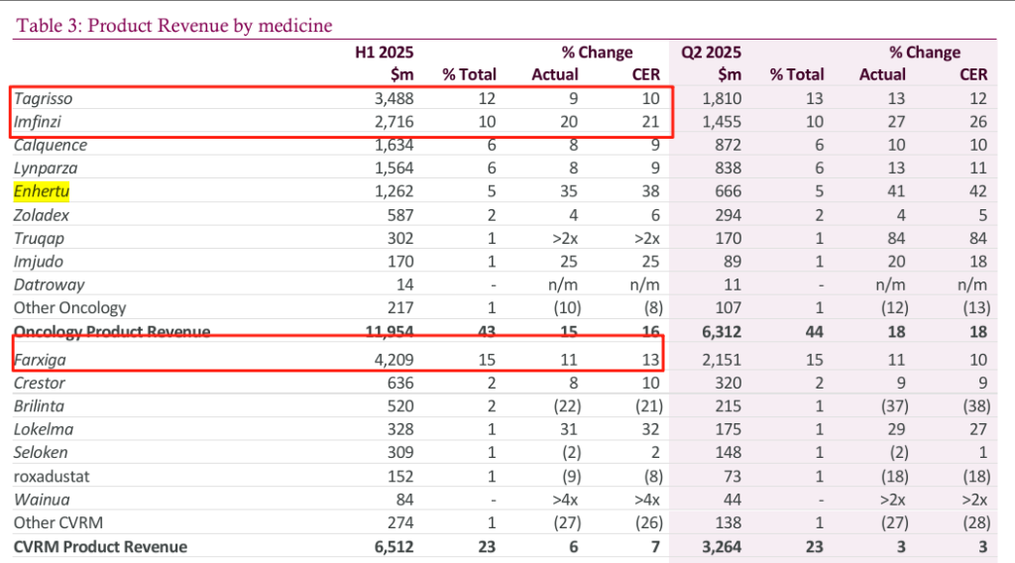Click the 'Zoladex' row label
This screenshot has width=1015, height=563.
42,215
